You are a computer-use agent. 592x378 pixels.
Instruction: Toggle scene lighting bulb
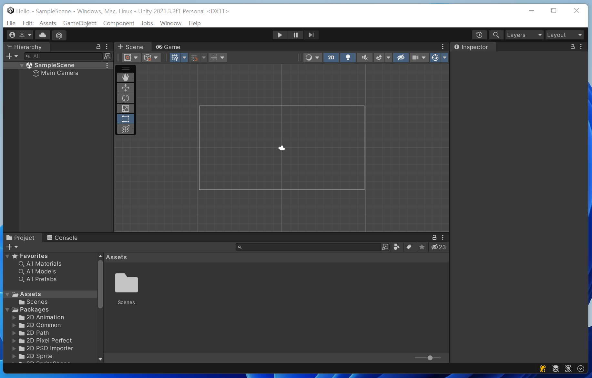tap(348, 57)
